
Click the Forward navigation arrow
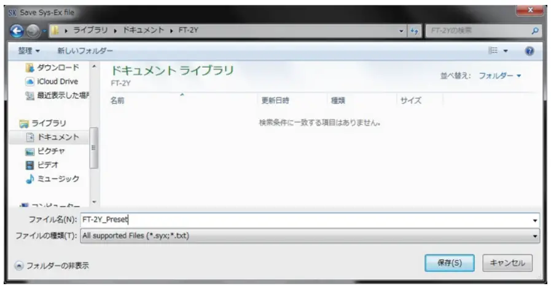click(x=33, y=31)
